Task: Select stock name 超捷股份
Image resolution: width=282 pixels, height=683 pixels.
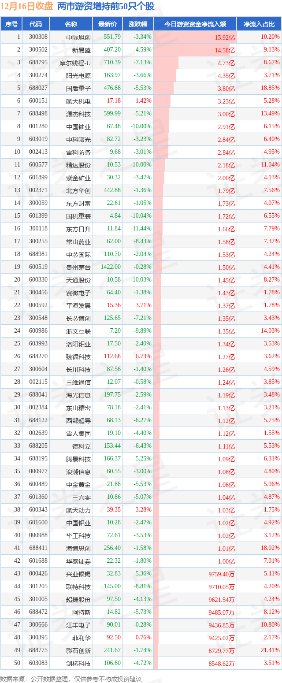Action: pyautogui.click(x=78, y=599)
